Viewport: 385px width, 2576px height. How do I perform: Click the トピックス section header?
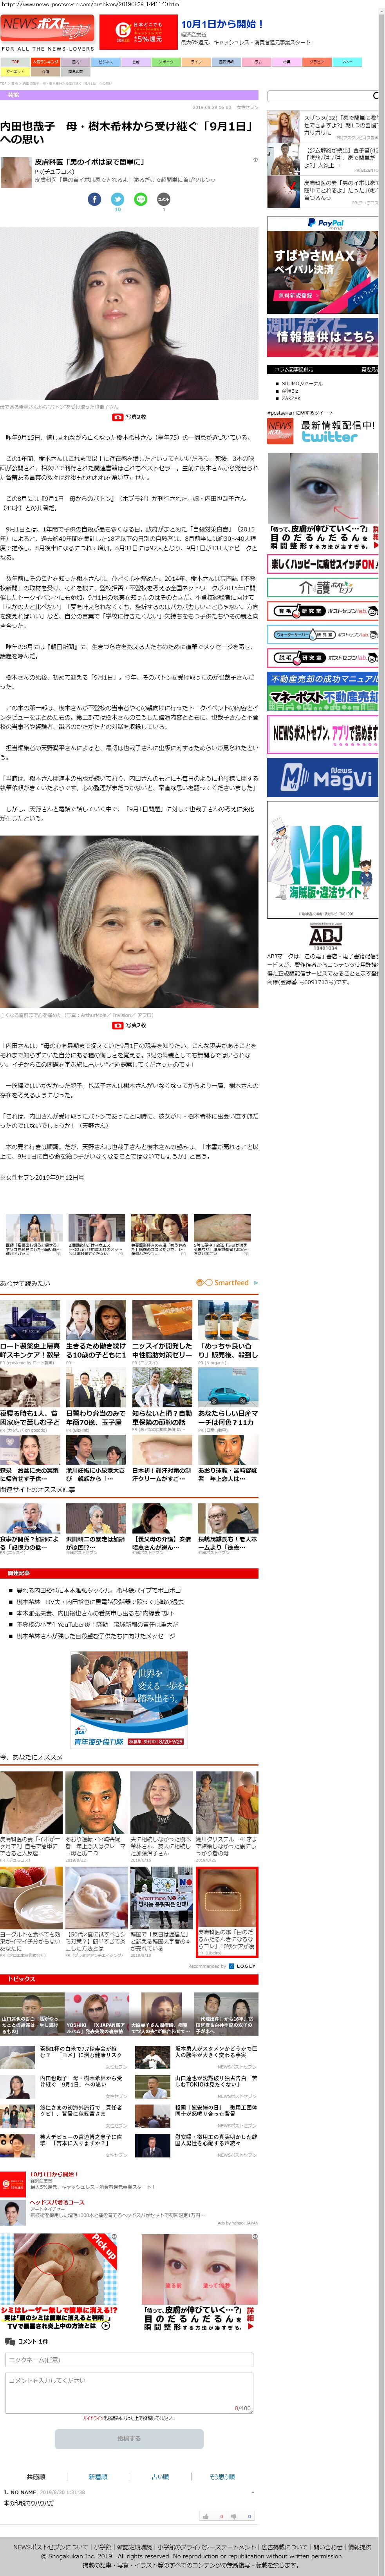coord(129,1979)
